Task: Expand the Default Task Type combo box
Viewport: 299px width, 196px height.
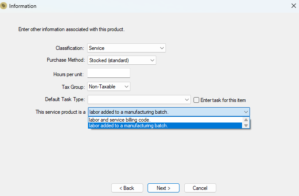Action: point(139,99)
